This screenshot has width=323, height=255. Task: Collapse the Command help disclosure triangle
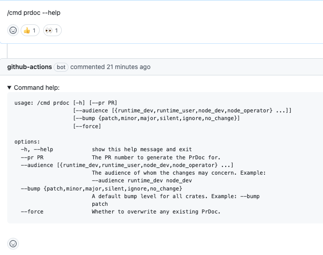(x=9, y=88)
